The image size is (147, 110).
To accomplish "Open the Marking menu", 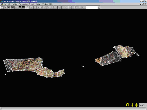I will (15, 4).
